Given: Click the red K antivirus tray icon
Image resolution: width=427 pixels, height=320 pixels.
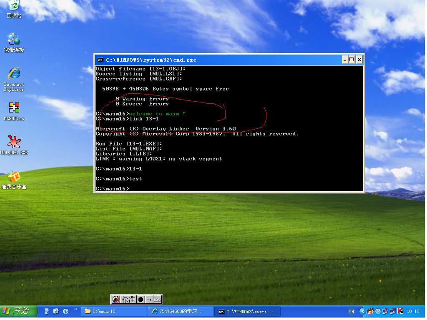Looking at the screenshot, I should tap(400, 311).
